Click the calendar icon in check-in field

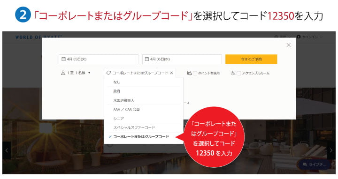pyautogui.click(x=63, y=59)
